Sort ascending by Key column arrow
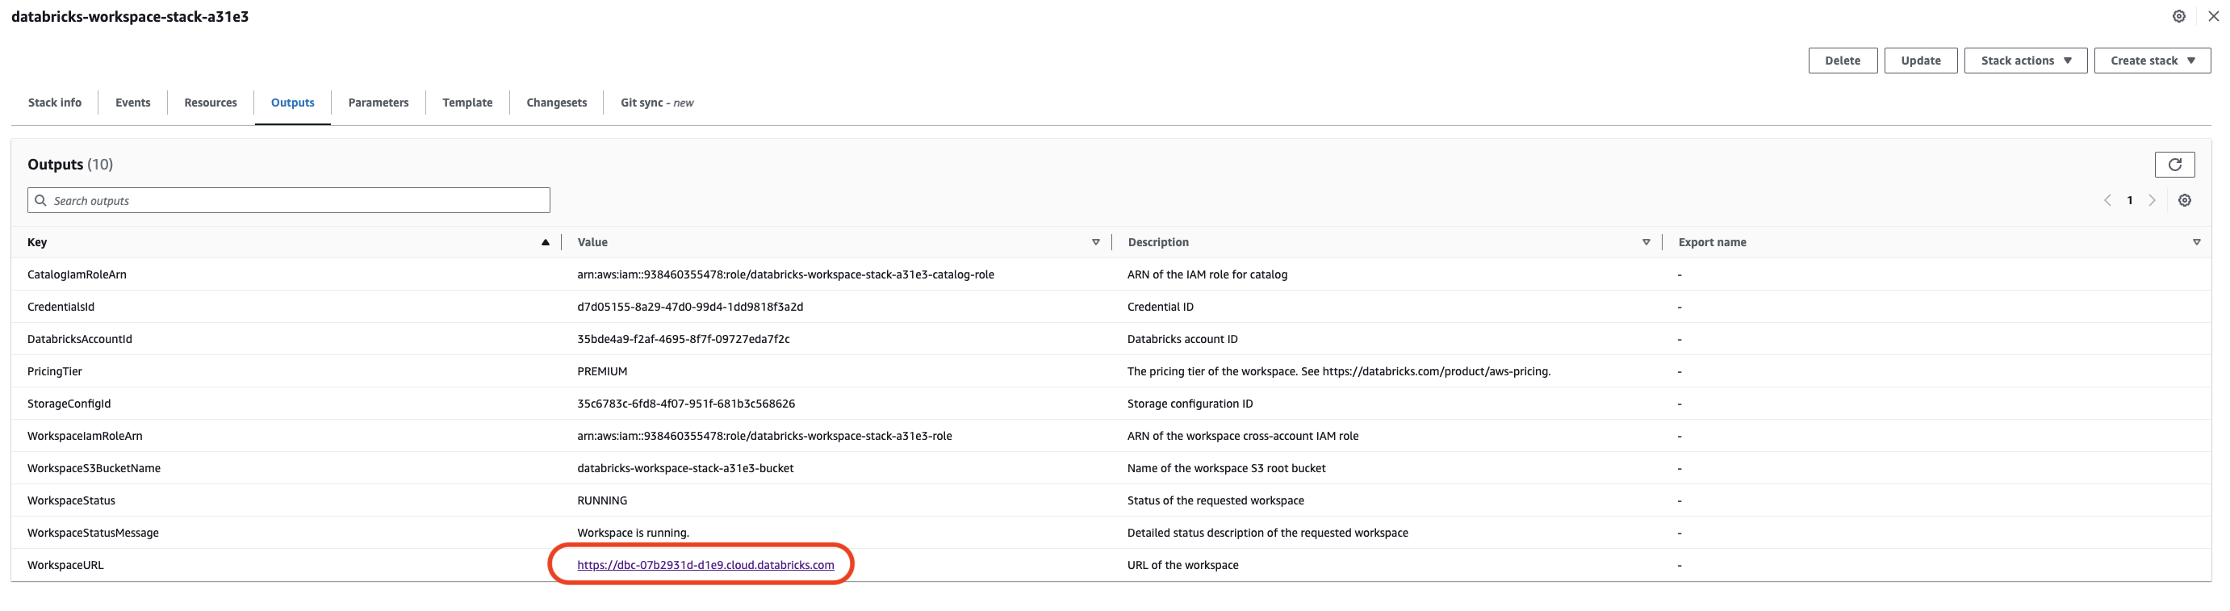Screen dimensions: 2230x611 coord(546,242)
